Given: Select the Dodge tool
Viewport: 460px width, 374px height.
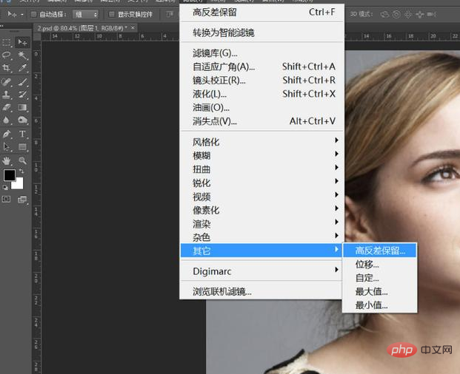Looking at the screenshot, I should [22, 120].
